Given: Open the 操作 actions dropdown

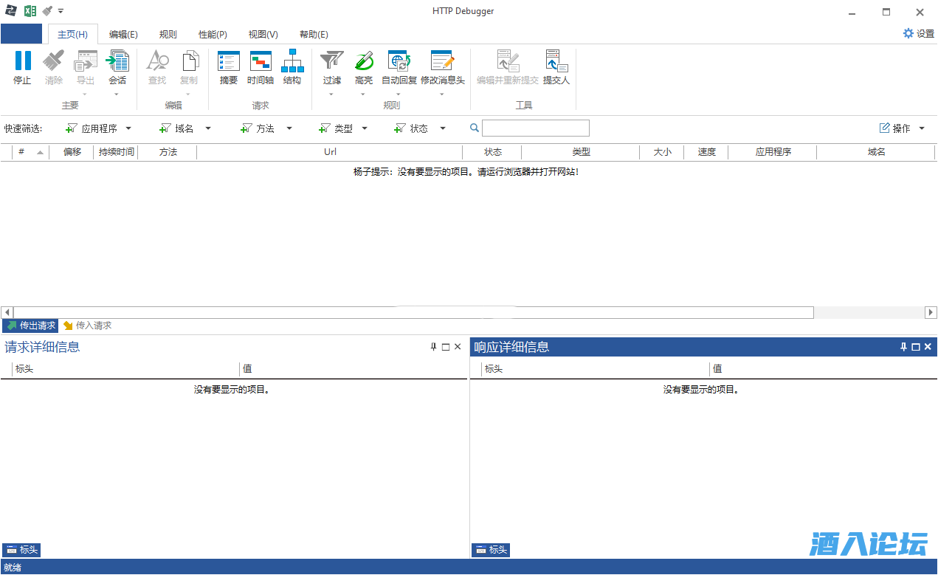Looking at the screenshot, I should pos(921,128).
